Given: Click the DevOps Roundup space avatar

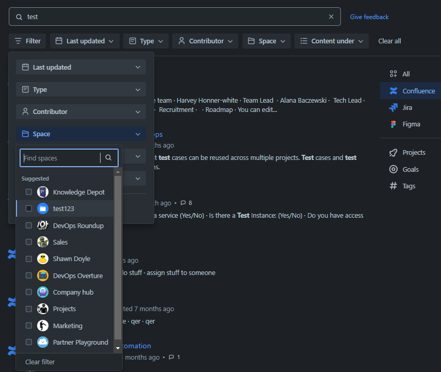Looking at the screenshot, I should tap(43, 225).
